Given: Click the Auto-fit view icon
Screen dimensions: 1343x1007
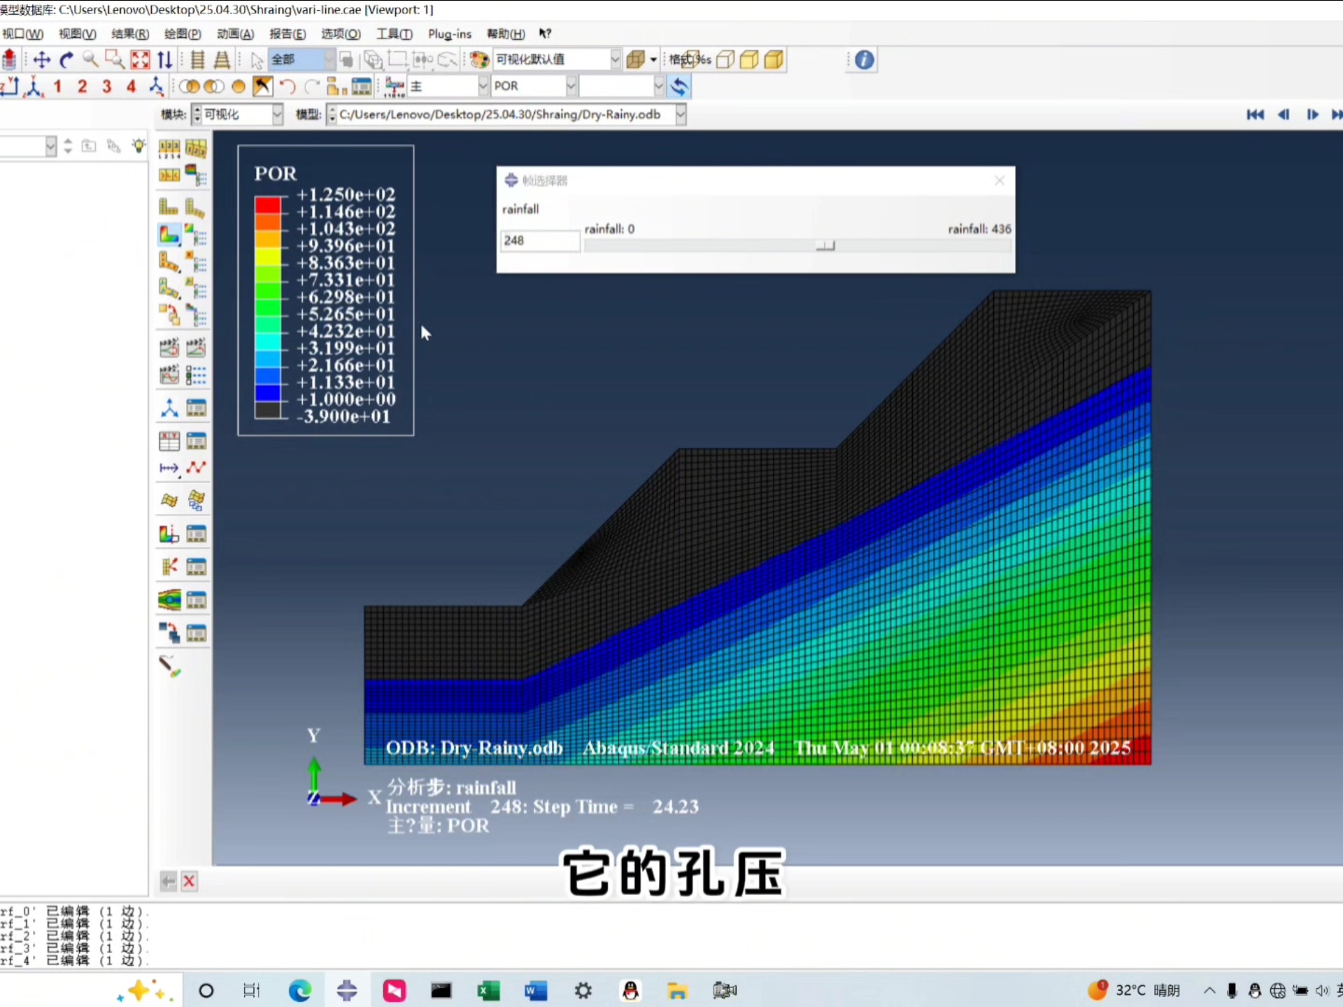Looking at the screenshot, I should pos(141,60).
